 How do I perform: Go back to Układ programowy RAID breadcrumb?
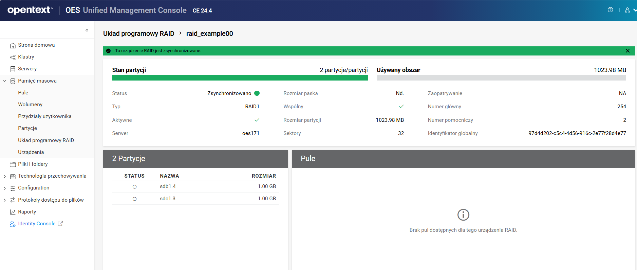[138, 33]
